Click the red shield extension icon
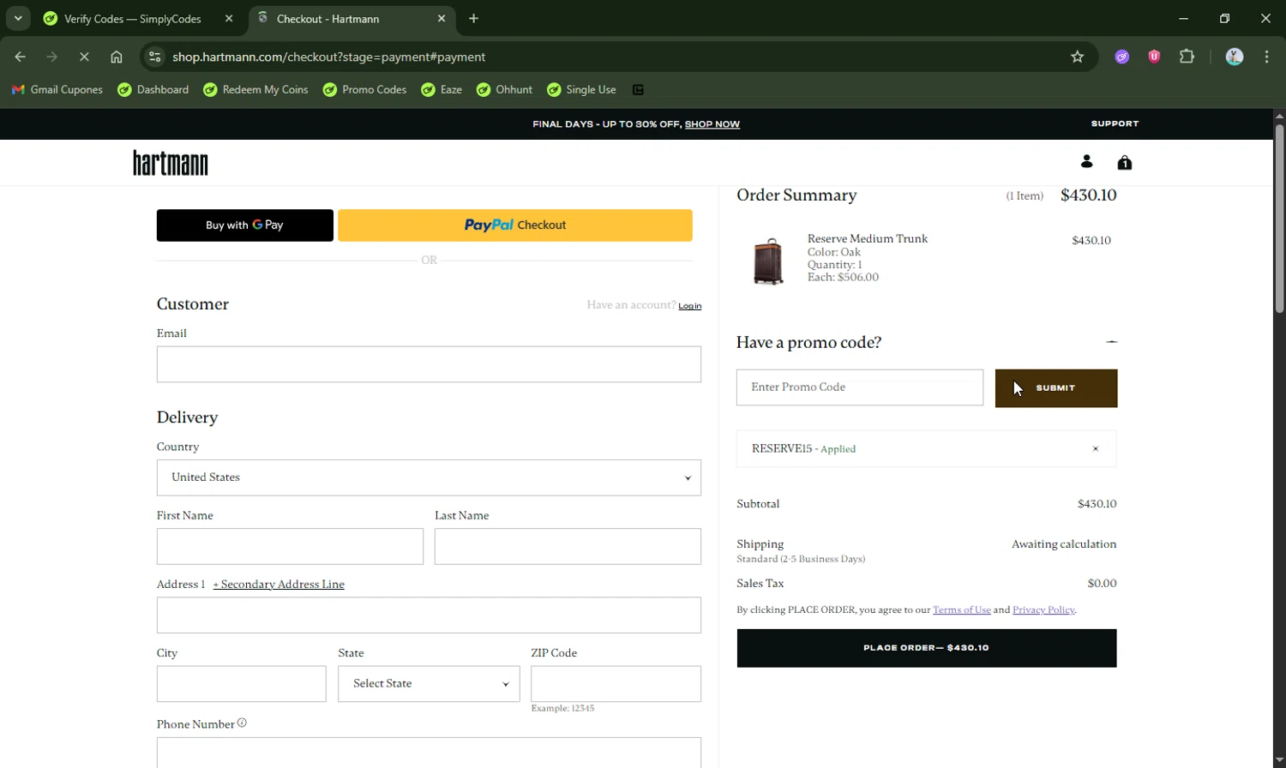The image size is (1286, 768). tap(1154, 57)
